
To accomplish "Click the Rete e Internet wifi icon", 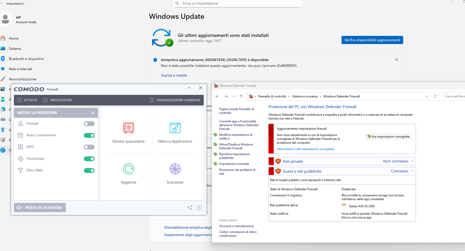I will click(3, 69).
